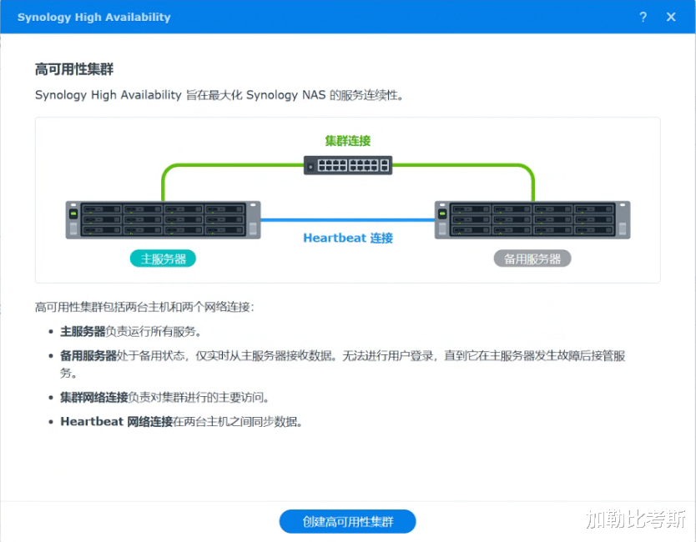Click the 创建高可用性集群 button
This screenshot has width=696, height=542.
(347, 521)
